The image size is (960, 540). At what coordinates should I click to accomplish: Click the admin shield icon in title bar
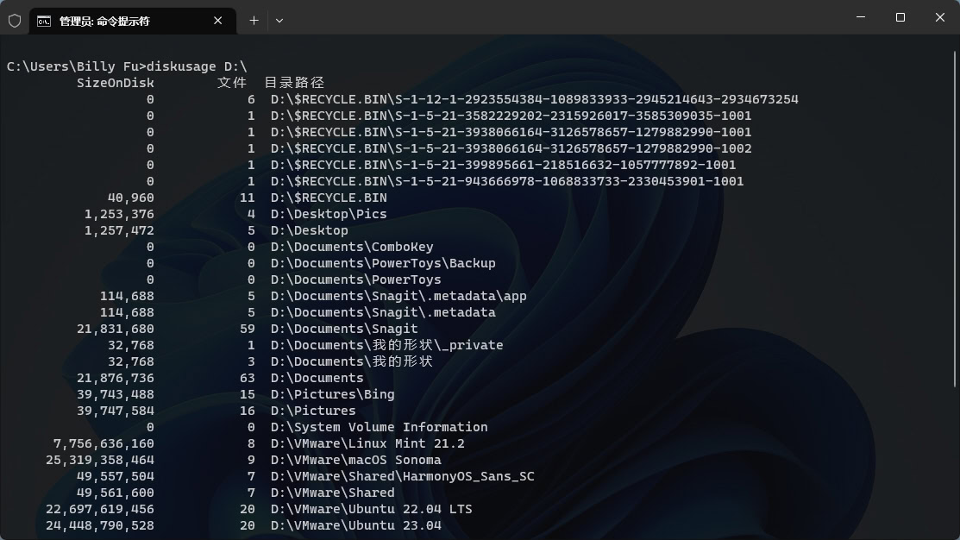click(x=15, y=21)
